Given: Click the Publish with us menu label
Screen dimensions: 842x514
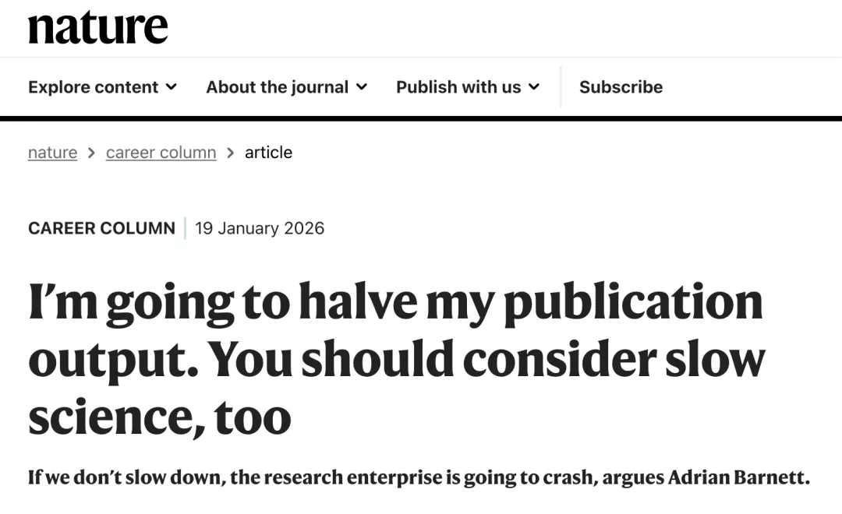Looking at the screenshot, I should point(458,87).
